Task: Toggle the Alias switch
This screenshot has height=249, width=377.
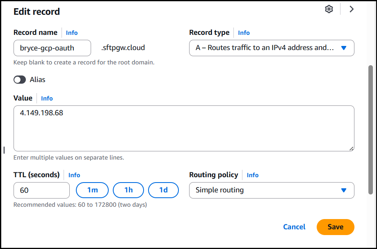Action: pyautogui.click(x=20, y=80)
